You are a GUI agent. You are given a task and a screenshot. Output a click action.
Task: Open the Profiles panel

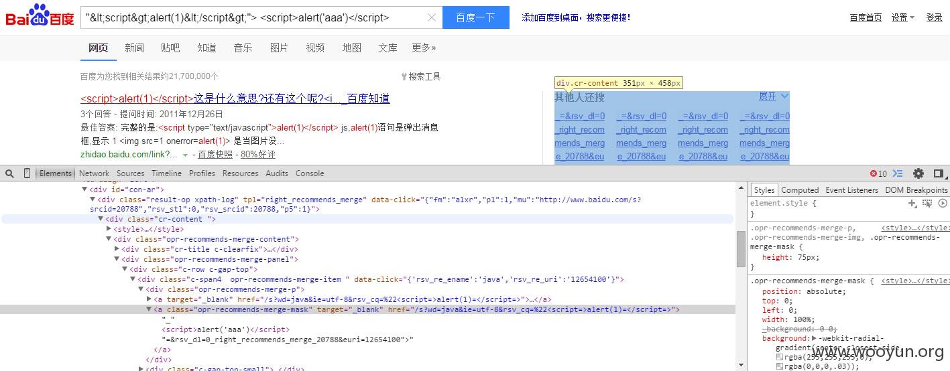coord(202,173)
